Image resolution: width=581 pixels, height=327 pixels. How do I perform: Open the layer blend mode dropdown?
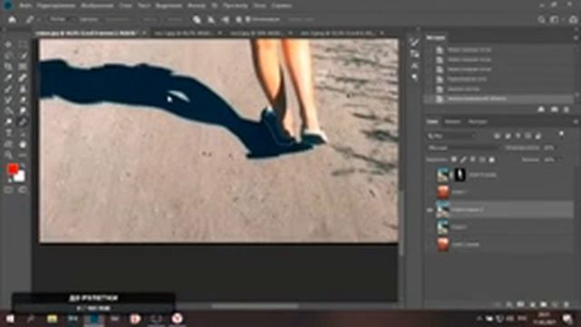[x=463, y=148]
